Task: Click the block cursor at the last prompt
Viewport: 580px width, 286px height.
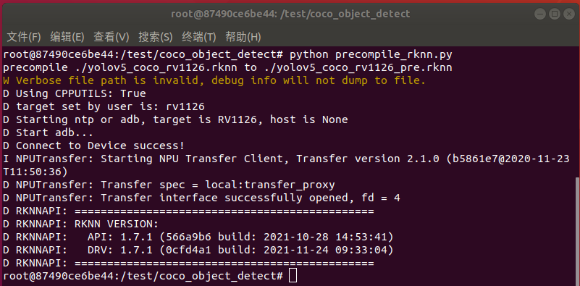Action: 293,276
